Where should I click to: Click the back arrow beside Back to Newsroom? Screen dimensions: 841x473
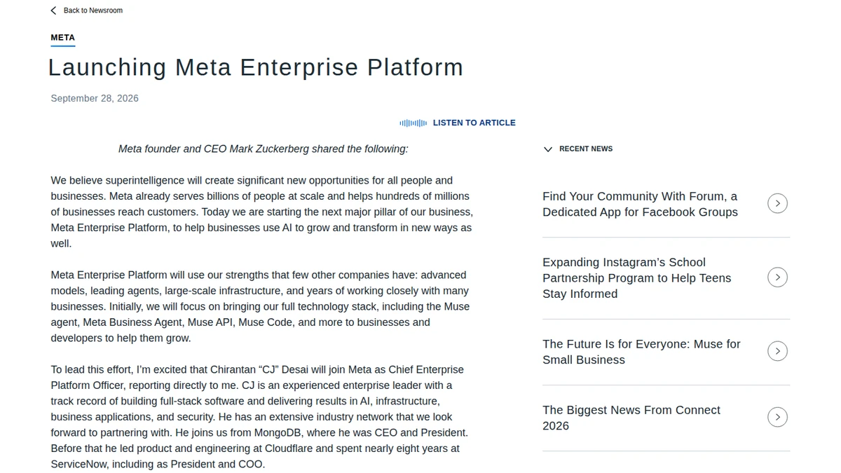pos(53,11)
